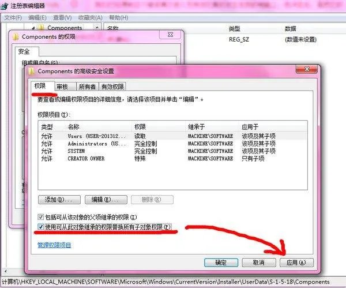
Task: Toggle 包括可从该对象的父项继承的权限 checkbox
Action: click(x=40, y=217)
